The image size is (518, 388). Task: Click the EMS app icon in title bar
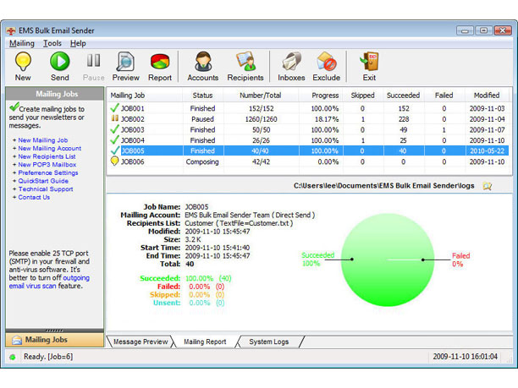(x=11, y=31)
